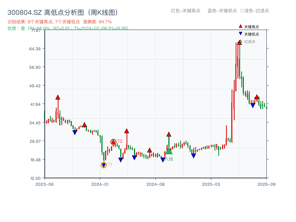The image size is (296, 222).
Task: Click the red circled T2 marker
Action: (114, 141)
